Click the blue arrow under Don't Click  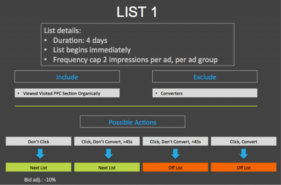[x=40, y=154]
